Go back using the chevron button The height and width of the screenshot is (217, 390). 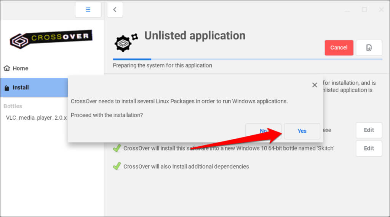click(x=115, y=10)
